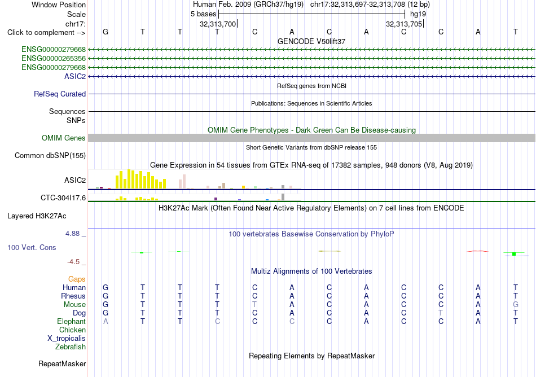Open the Common dbSNP(155) track label
Image resolution: width=536 pixels, height=377 pixels.
tap(50, 156)
